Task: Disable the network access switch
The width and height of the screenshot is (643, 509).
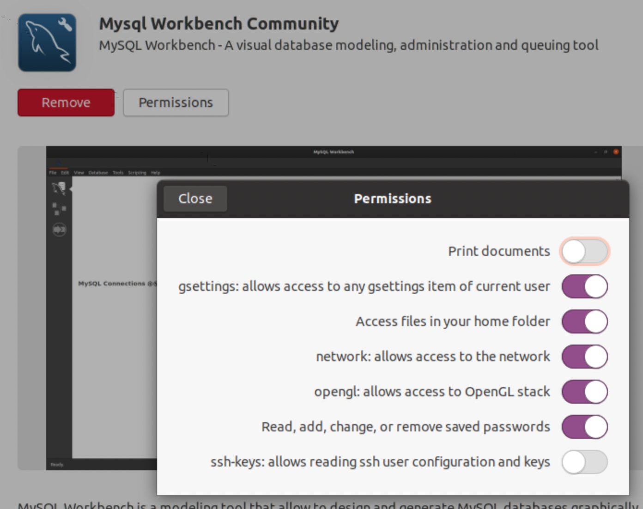Action: [x=585, y=357]
